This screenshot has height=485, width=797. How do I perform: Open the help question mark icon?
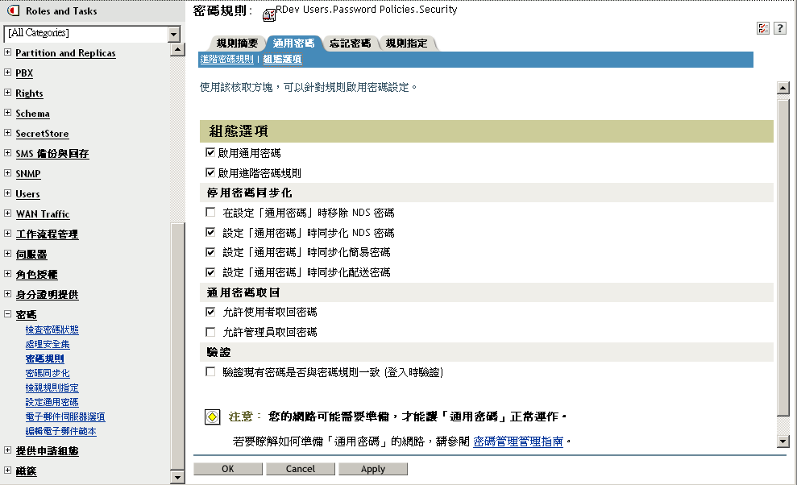click(x=780, y=28)
